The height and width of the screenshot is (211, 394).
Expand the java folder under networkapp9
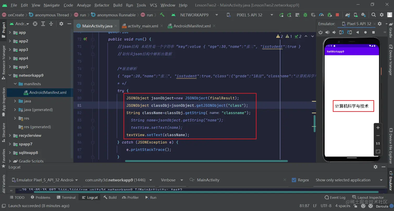tap(15, 101)
